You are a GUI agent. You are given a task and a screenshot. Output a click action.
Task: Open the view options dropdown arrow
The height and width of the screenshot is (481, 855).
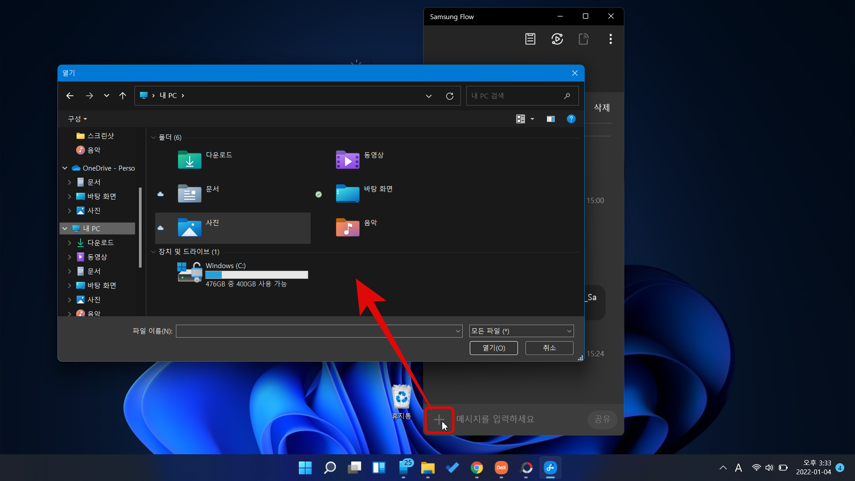532,119
